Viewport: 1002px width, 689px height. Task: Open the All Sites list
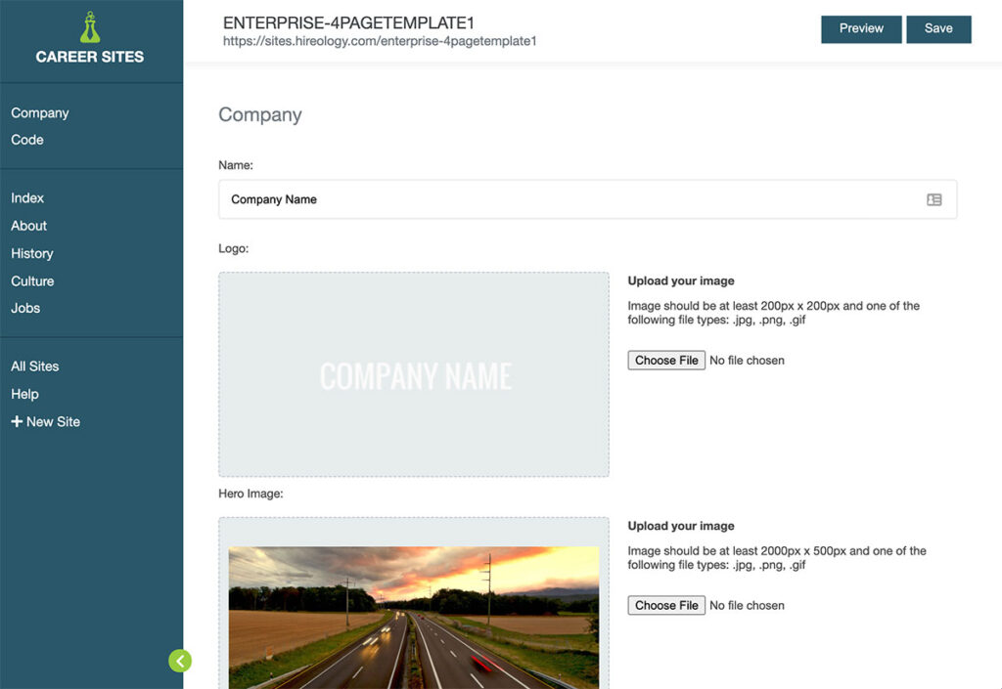tap(34, 366)
